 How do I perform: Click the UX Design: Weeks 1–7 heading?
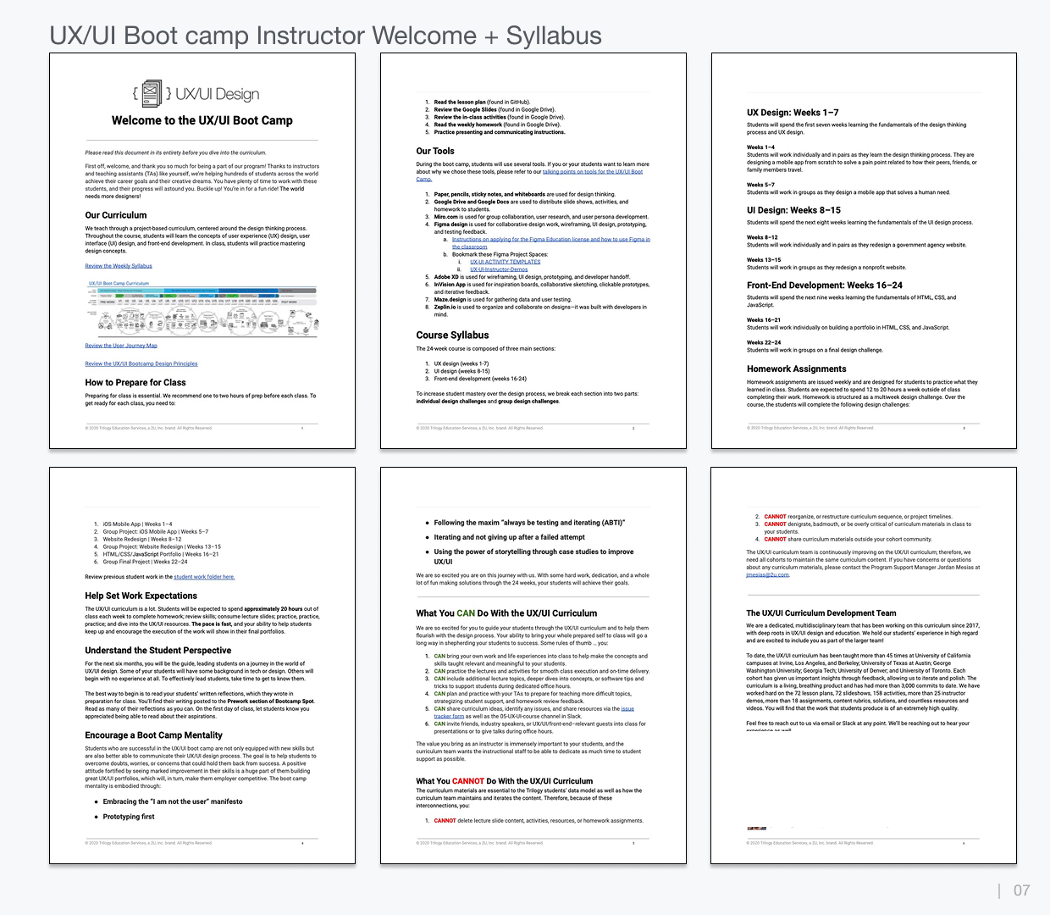click(793, 112)
